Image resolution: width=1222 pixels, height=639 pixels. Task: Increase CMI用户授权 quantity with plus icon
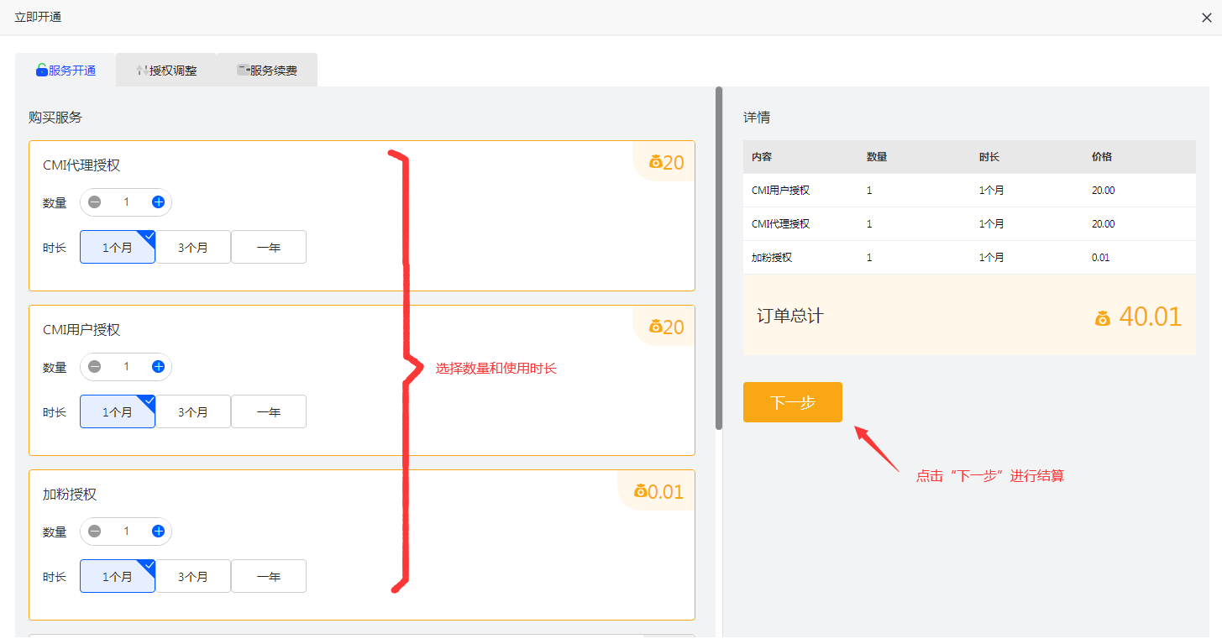[x=158, y=367]
